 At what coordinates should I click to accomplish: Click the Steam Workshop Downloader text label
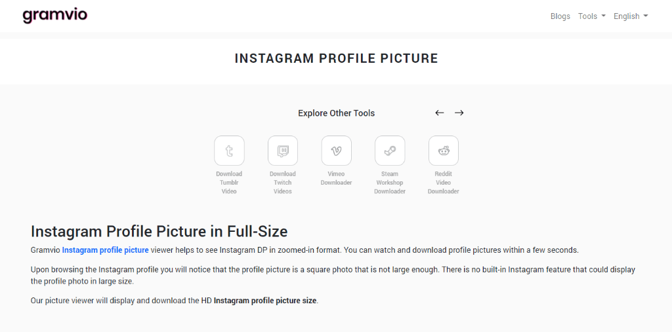click(390, 183)
